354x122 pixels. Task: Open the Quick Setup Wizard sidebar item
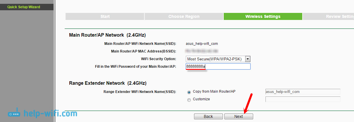[x=24, y=7]
